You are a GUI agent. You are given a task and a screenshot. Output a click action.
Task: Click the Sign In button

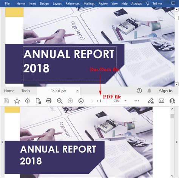(x=166, y=91)
